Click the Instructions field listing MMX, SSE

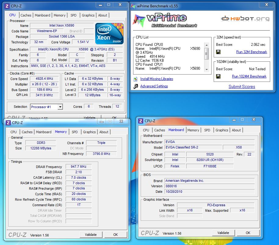point(77,66)
